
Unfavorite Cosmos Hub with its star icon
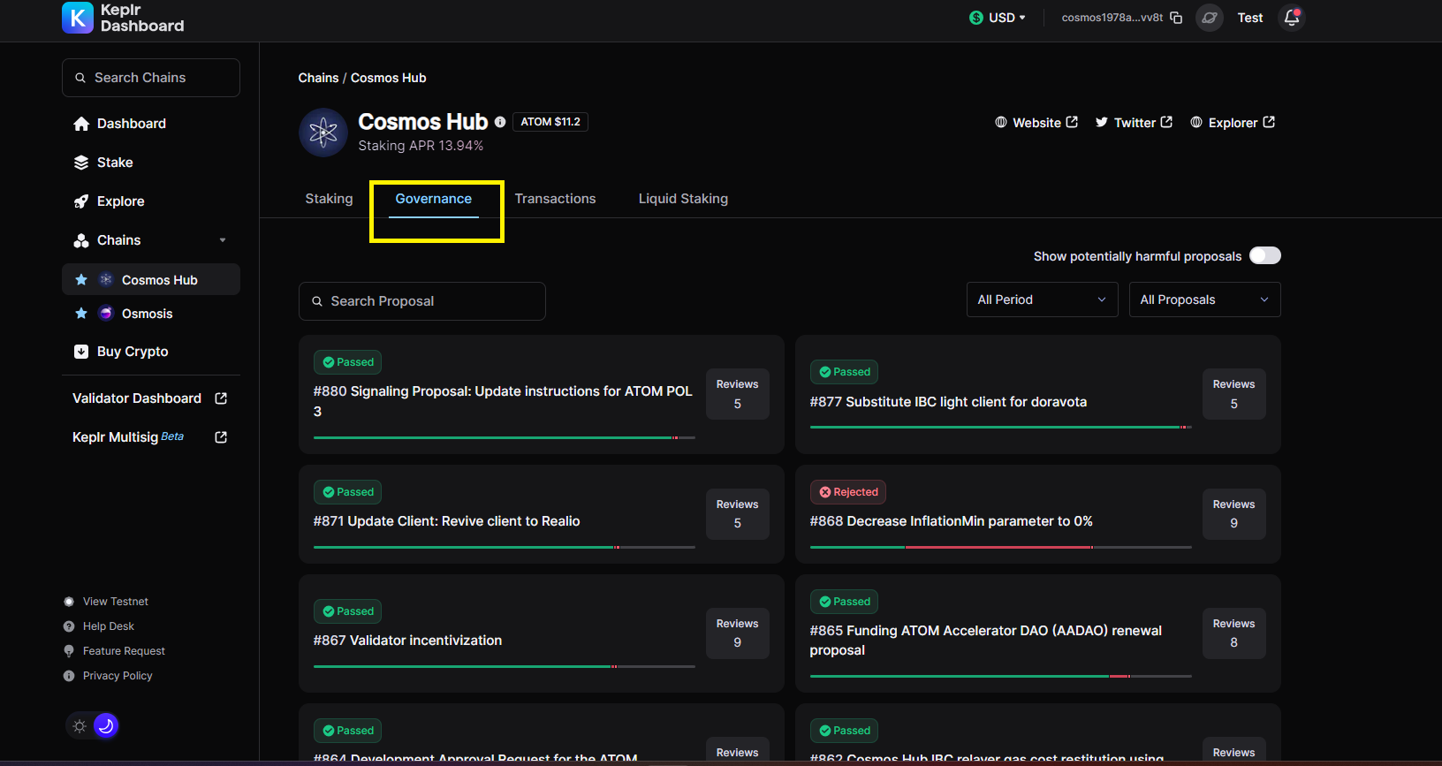pos(81,280)
